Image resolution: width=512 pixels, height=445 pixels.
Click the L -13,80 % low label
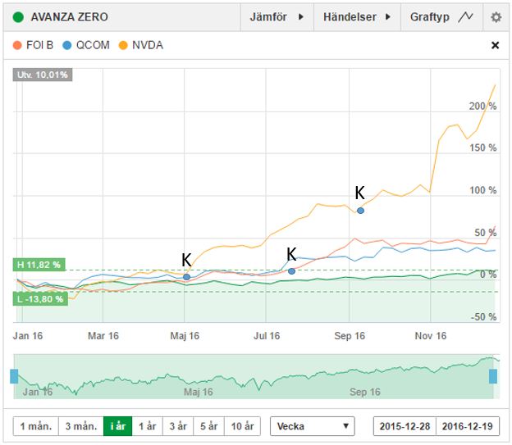(40, 299)
